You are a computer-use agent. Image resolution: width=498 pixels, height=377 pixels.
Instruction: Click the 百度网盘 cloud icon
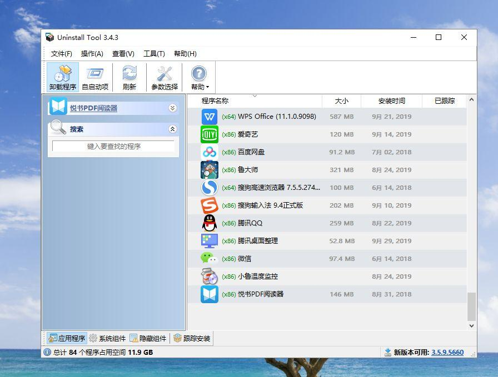coord(210,152)
